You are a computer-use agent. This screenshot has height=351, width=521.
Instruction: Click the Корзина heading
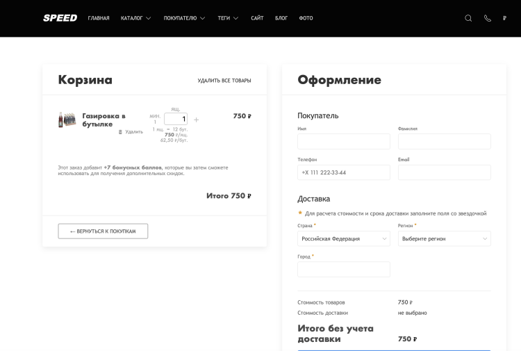coord(85,80)
